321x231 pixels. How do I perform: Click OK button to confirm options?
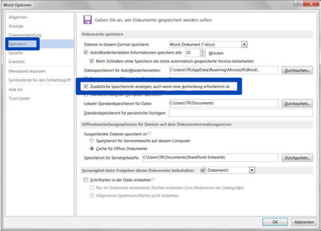[x=275, y=222]
